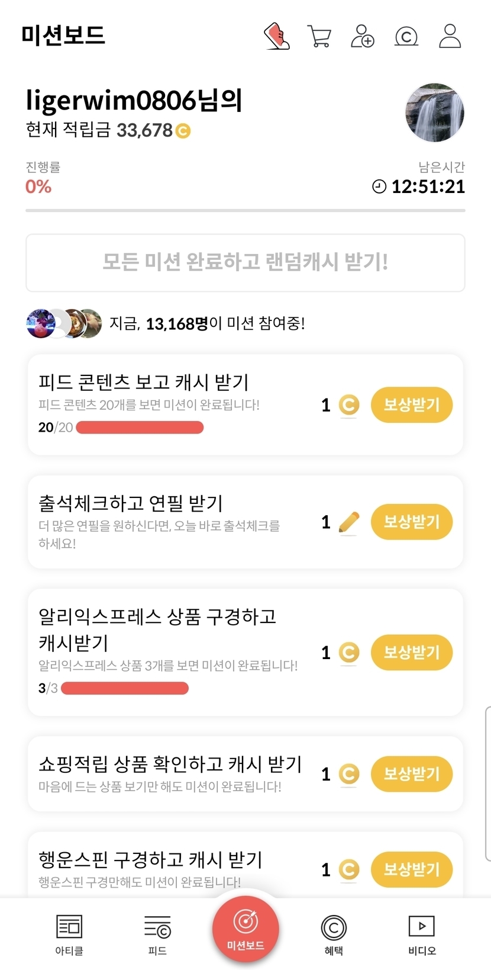The image size is (491, 970).
Task: Tap the waterfall profile picture
Action: (x=435, y=113)
